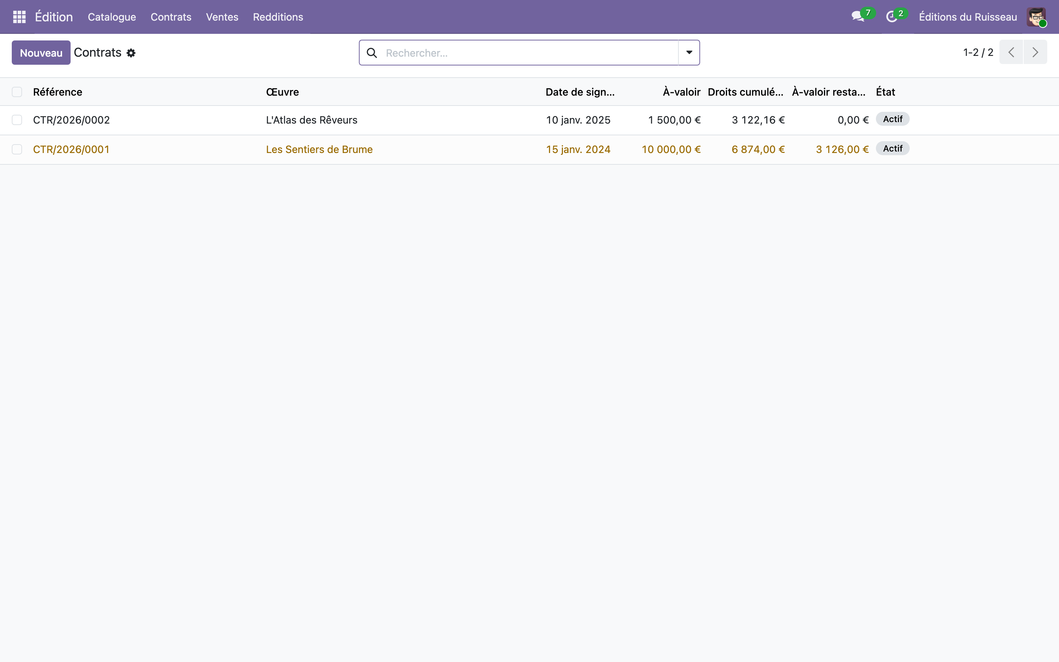Go to the previous page arrow
Image resolution: width=1059 pixels, height=662 pixels.
click(1011, 52)
